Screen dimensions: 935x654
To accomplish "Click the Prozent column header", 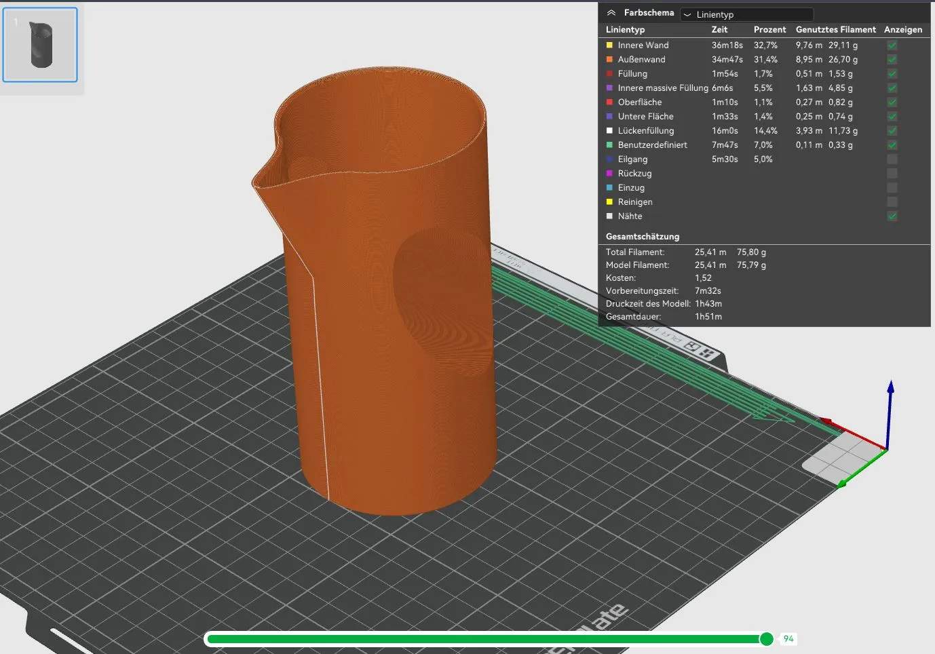I will point(769,30).
